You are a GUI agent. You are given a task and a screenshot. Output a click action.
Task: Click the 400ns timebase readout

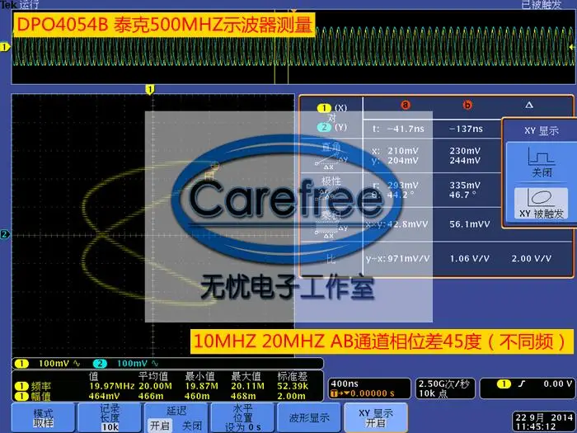point(345,384)
